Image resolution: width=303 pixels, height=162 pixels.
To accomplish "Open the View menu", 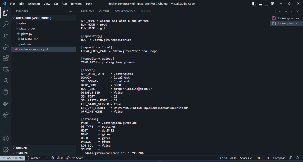I will tap(47, 4).
